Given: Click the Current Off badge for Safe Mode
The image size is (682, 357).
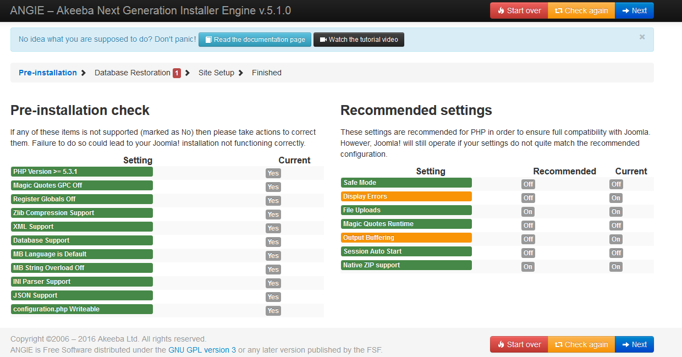Looking at the screenshot, I should tap(616, 184).
